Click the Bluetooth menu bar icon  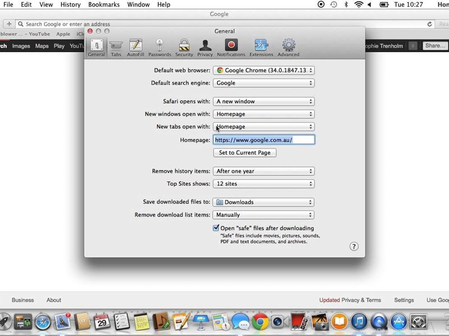pyautogui.click(x=346, y=4)
